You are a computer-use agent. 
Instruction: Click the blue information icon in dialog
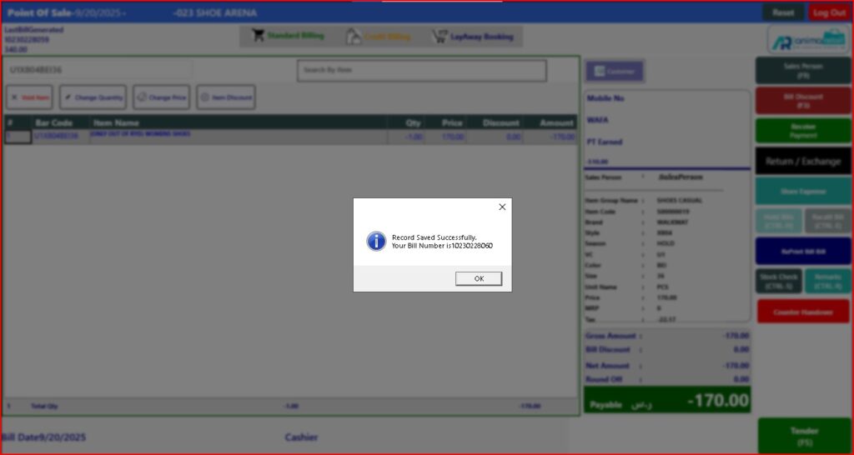[x=376, y=242]
